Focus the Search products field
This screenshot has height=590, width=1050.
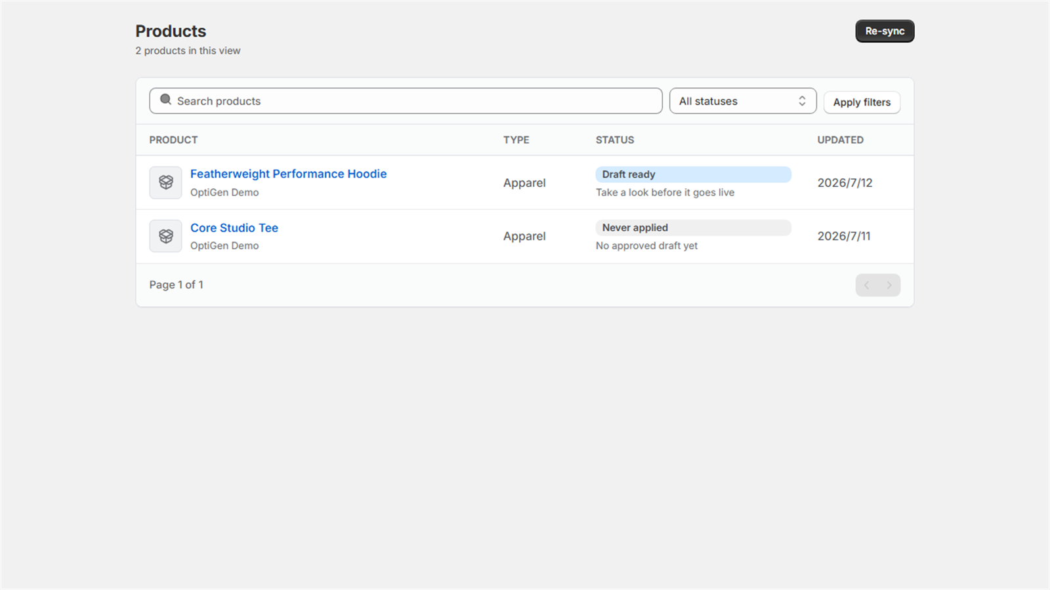[406, 101]
